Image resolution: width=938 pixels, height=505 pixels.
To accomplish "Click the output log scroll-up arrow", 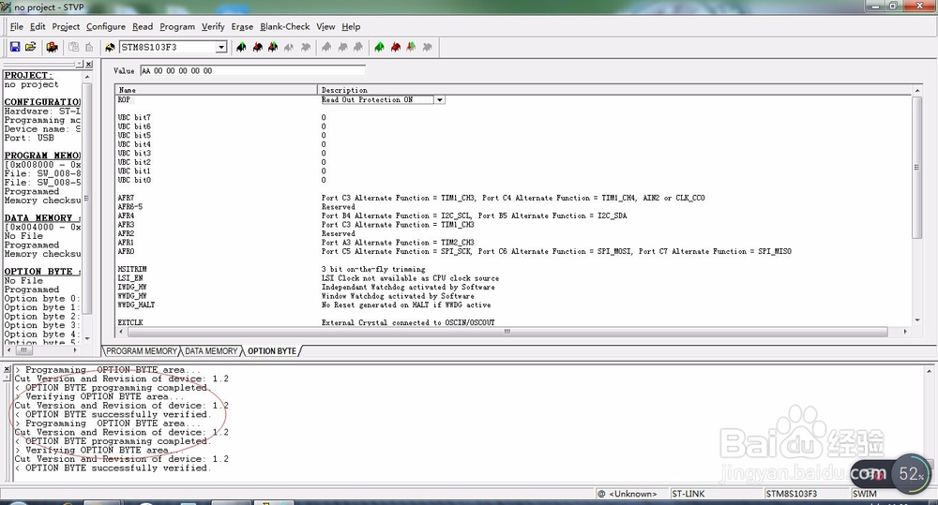I will tap(929, 371).
